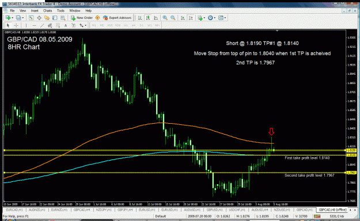The image size is (360, 221).
Task: Open the Templates icon
Action: [221, 18]
